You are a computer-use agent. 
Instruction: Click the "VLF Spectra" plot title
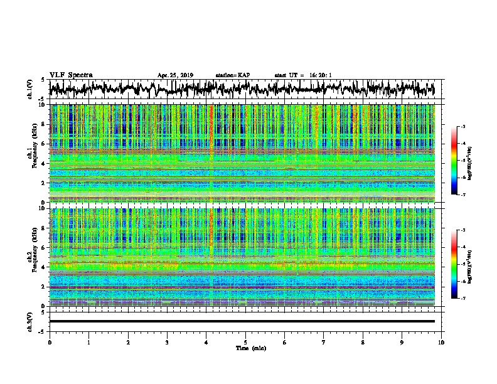click(71, 75)
